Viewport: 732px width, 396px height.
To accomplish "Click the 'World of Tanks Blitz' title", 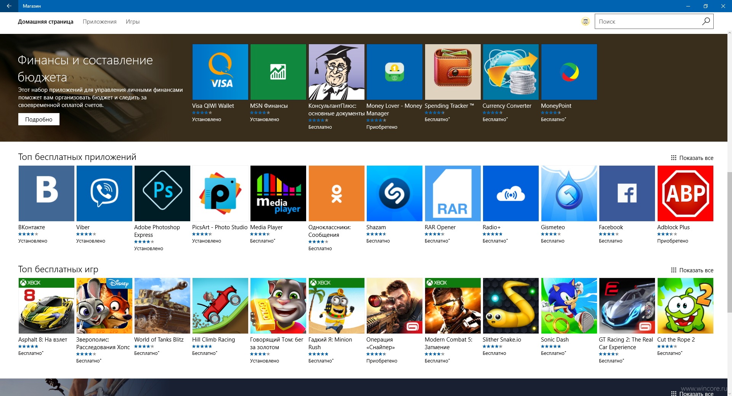I will [x=159, y=340].
